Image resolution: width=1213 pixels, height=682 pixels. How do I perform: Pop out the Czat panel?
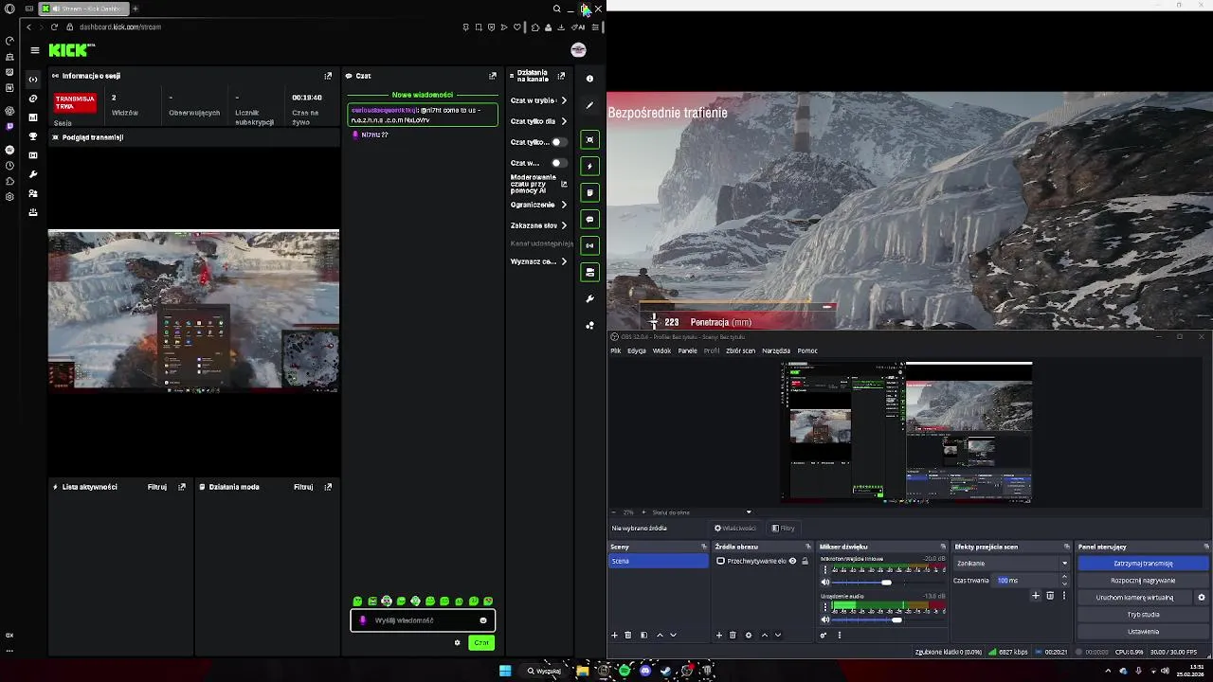492,76
